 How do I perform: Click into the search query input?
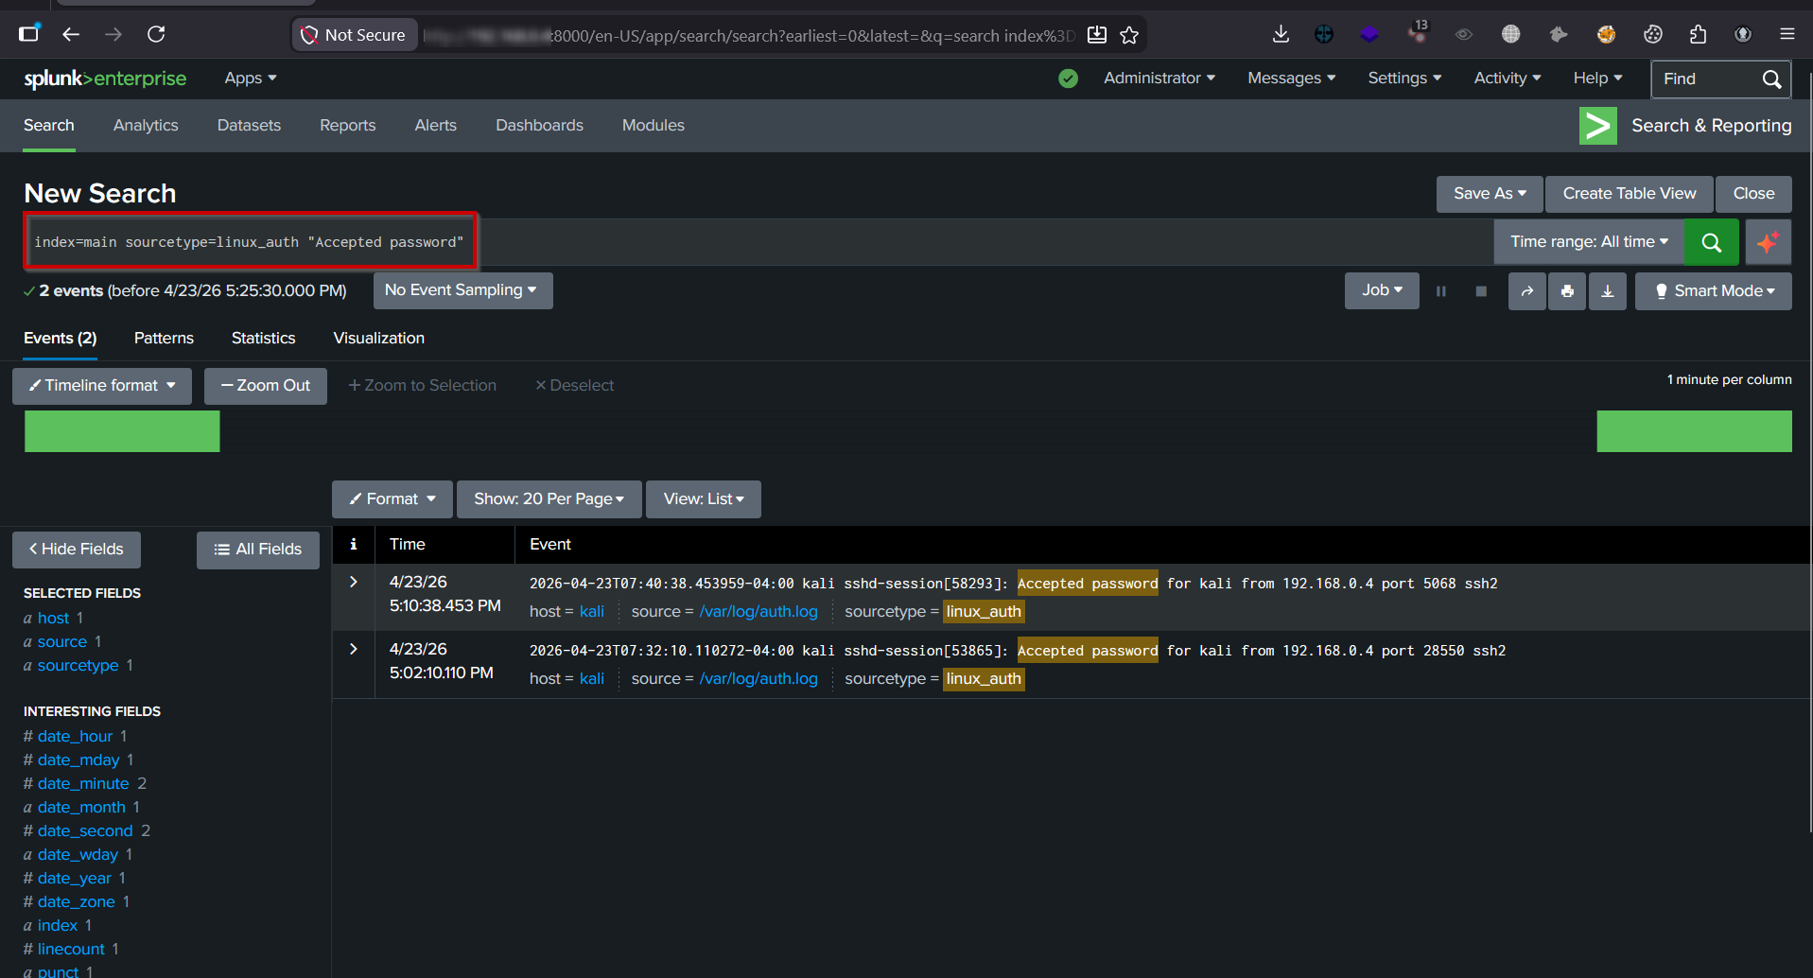pos(757,242)
